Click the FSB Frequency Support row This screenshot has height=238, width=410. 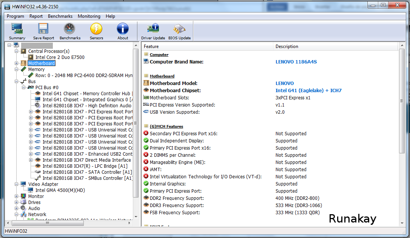pos(270,213)
